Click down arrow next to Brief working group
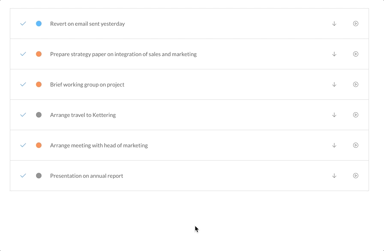Viewport: 384px width, 251px height. coord(334,84)
